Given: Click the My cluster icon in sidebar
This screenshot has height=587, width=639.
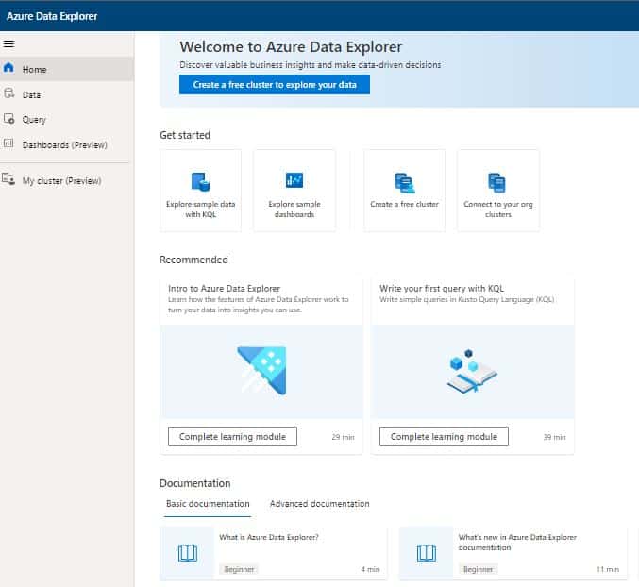Looking at the screenshot, I should [x=8, y=179].
